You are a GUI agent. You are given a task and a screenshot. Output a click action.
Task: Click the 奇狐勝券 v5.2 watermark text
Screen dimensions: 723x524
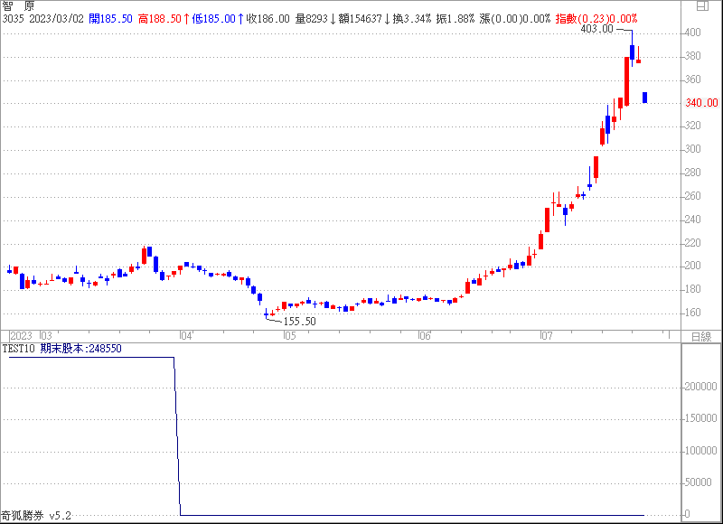point(36,516)
